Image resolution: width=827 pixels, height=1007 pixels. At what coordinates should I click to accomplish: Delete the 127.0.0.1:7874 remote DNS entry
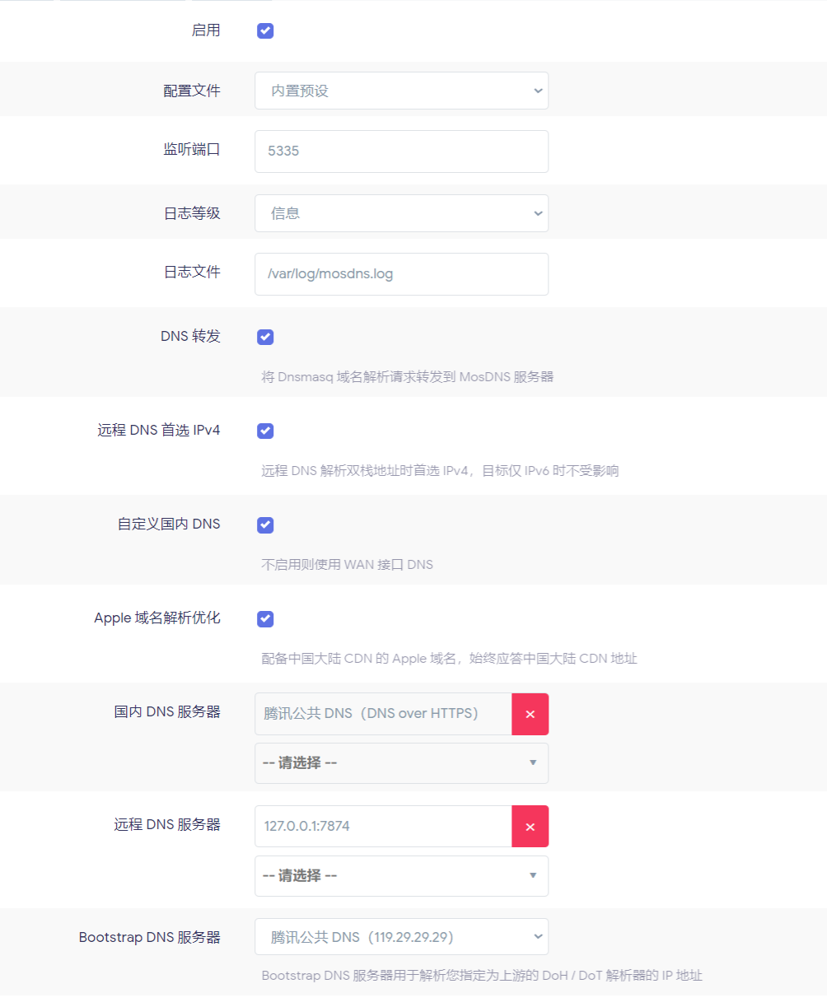(530, 827)
